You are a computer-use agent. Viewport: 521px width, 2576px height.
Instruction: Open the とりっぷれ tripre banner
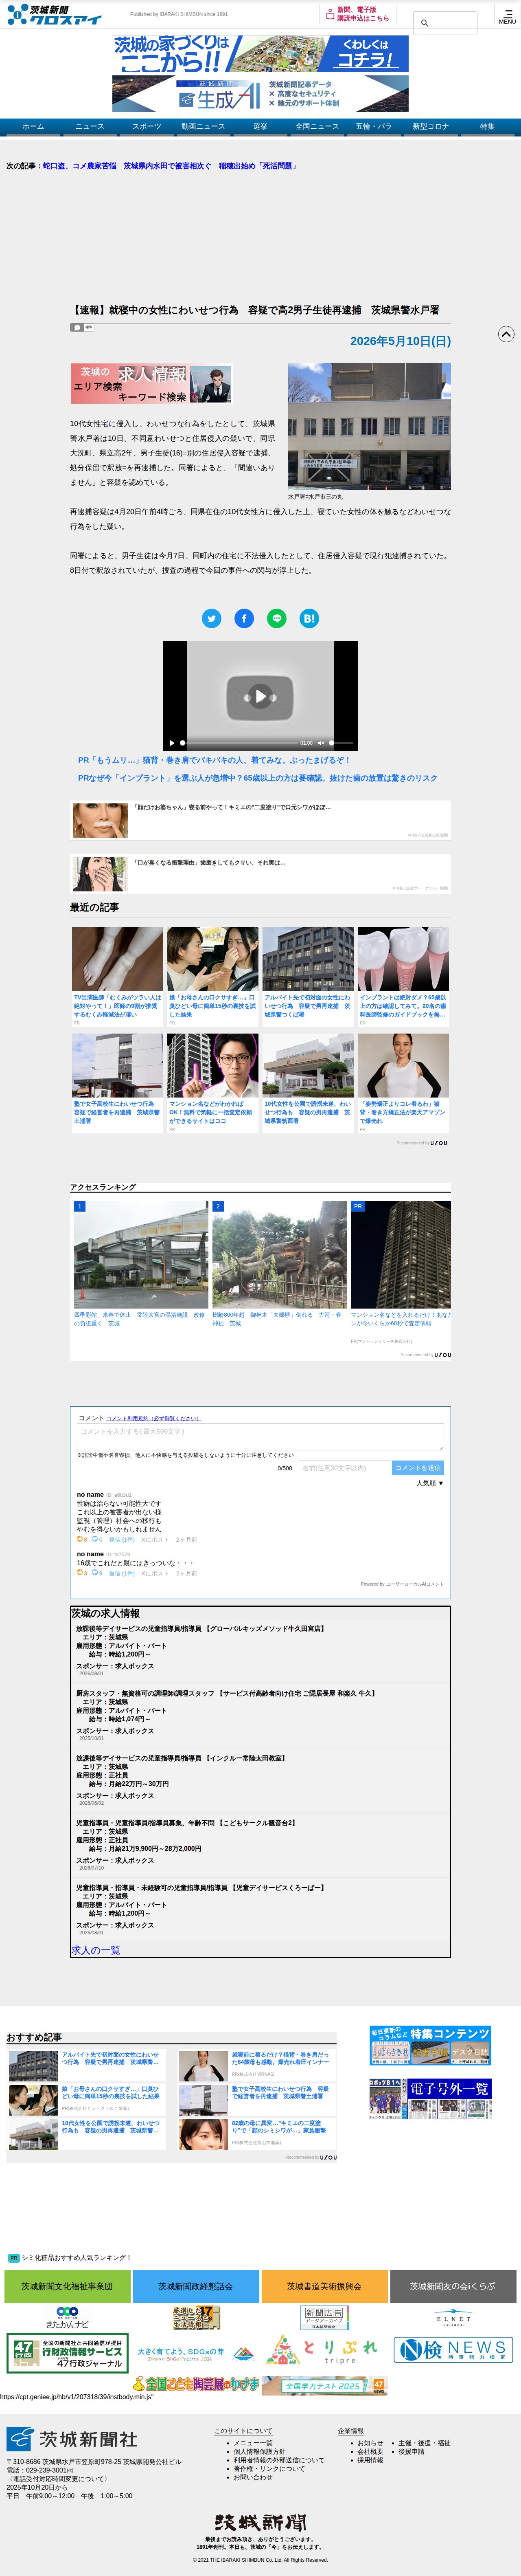(324, 2349)
